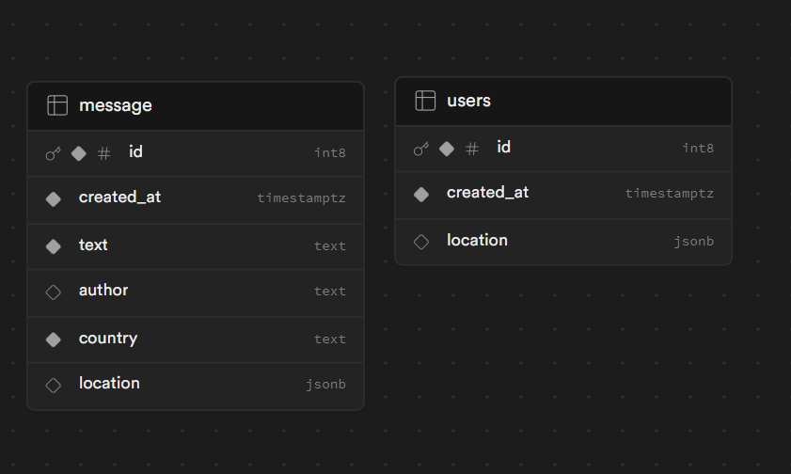Click the table icon beside message header
The height and width of the screenshot is (474, 791).
click(57, 105)
